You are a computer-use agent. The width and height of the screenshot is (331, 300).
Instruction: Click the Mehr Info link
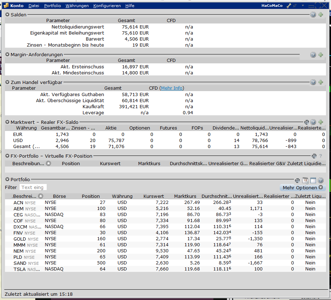pyautogui.click(x=172, y=88)
